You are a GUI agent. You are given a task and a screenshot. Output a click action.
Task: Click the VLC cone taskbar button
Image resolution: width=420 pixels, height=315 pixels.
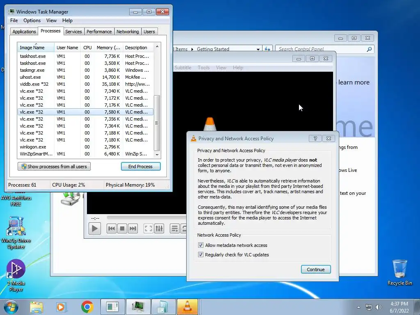coord(187,307)
